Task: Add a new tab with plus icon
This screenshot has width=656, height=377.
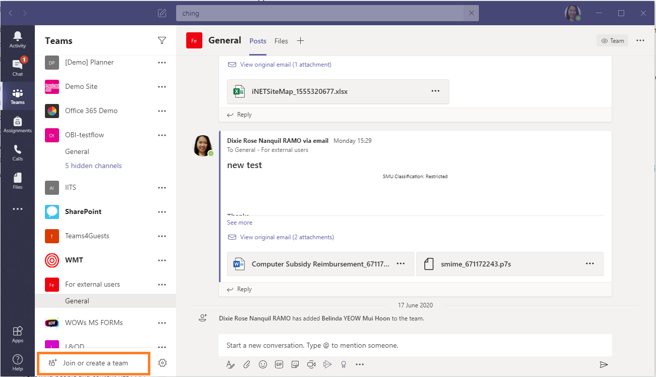Action: pyautogui.click(x=300, y=41)
